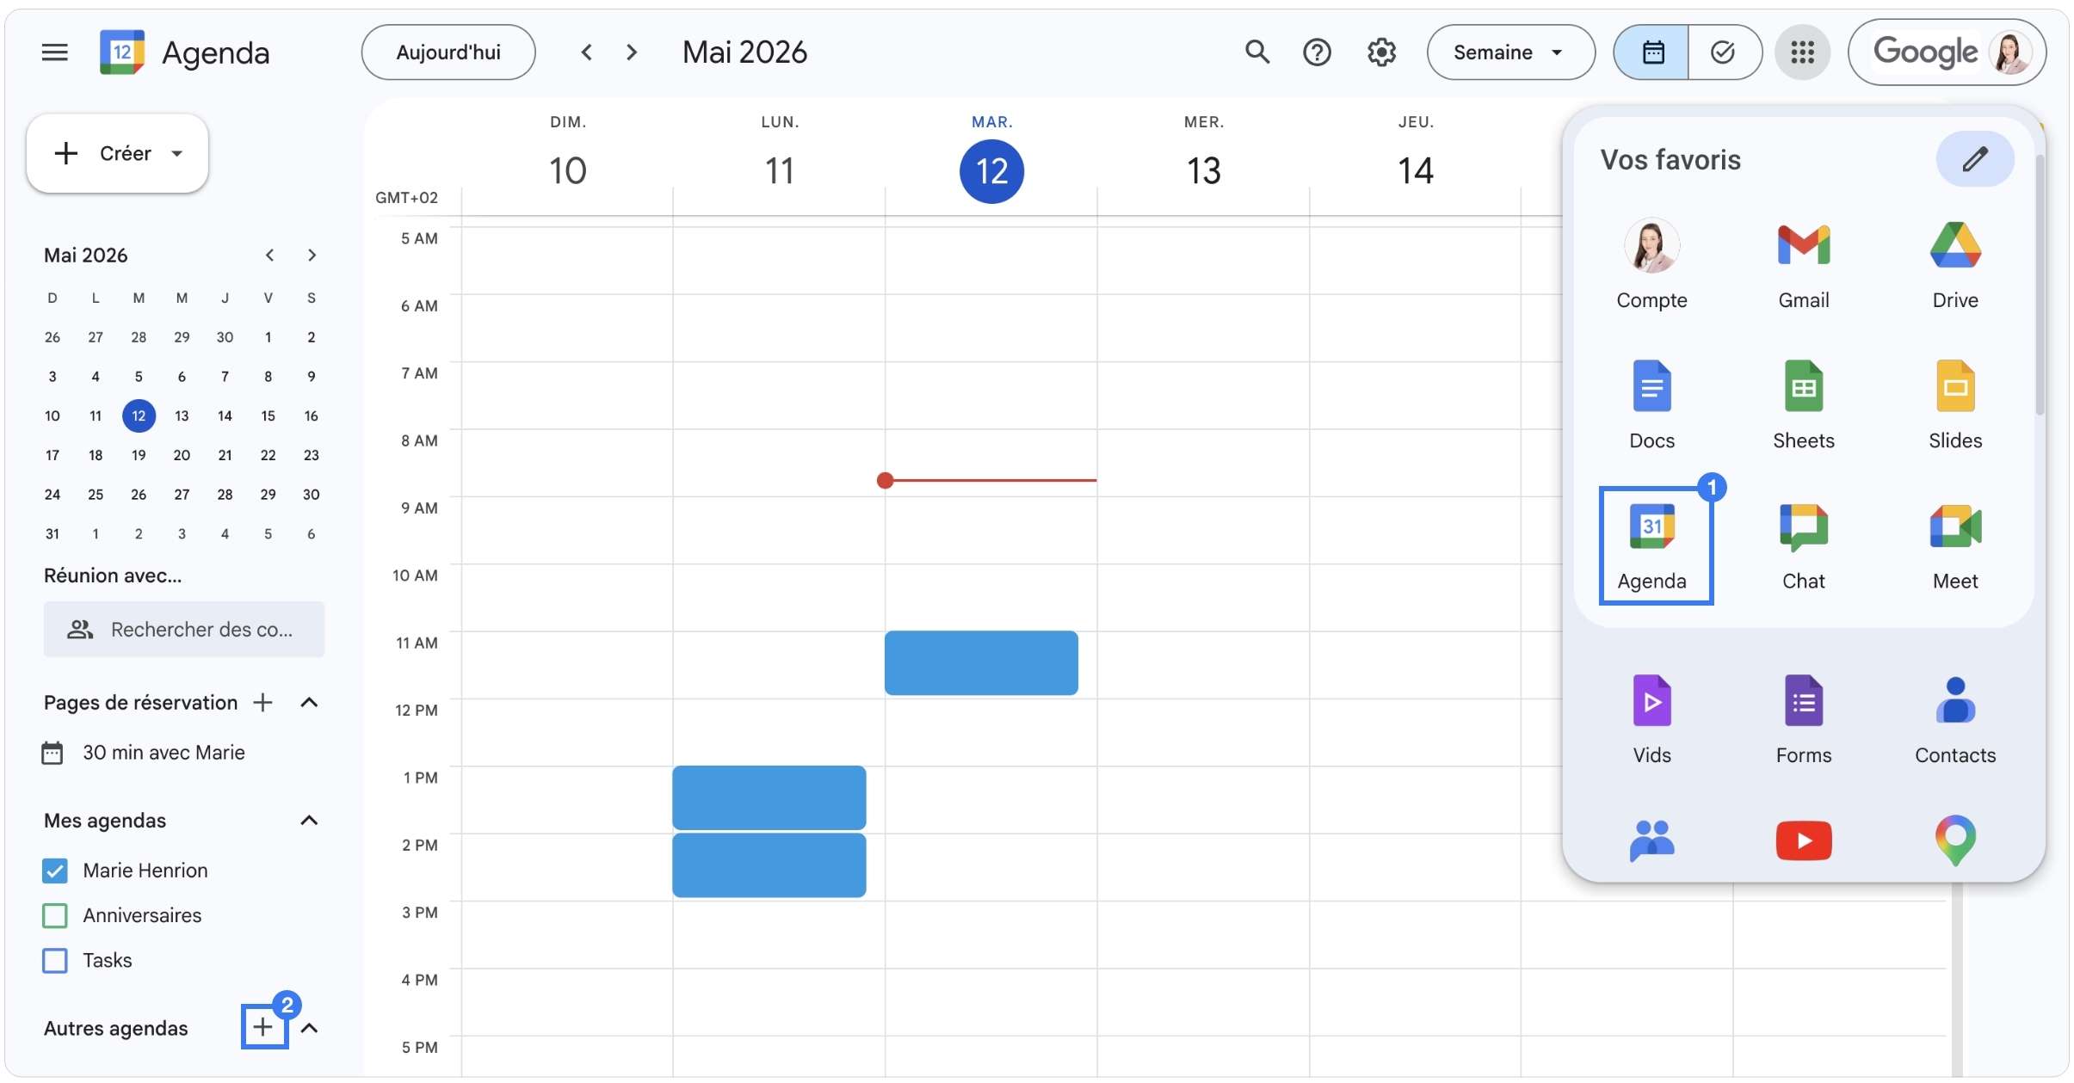Go to next month in mini calendar
Viewport: 2074px width, 1083px height.
pos(312,255)
